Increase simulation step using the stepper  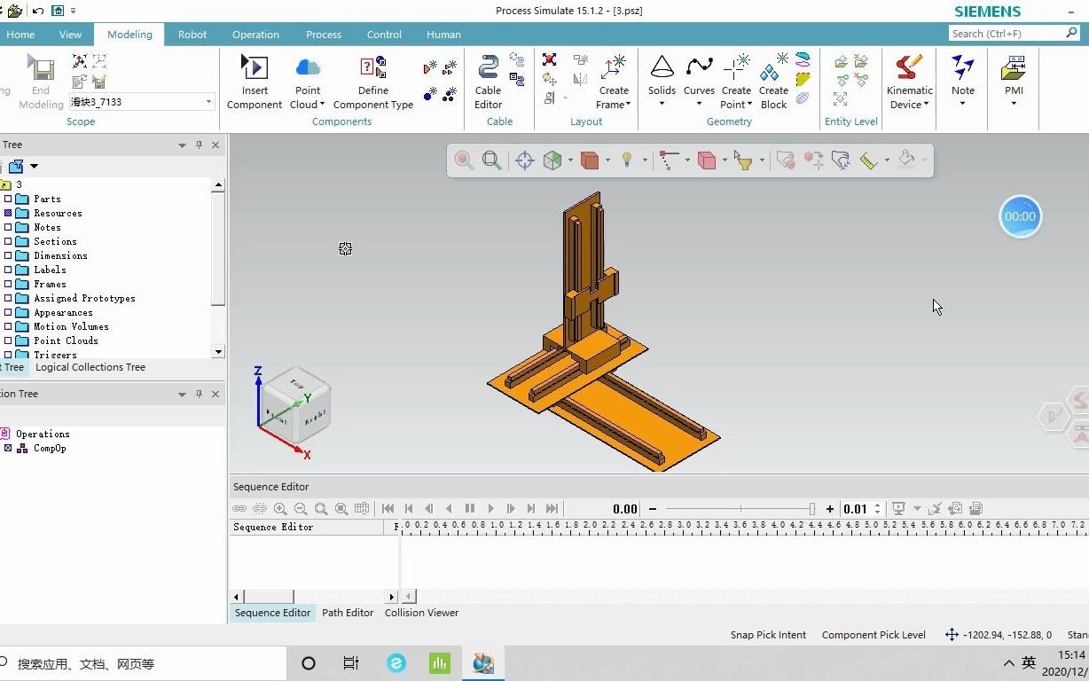(x=876, y=504)
